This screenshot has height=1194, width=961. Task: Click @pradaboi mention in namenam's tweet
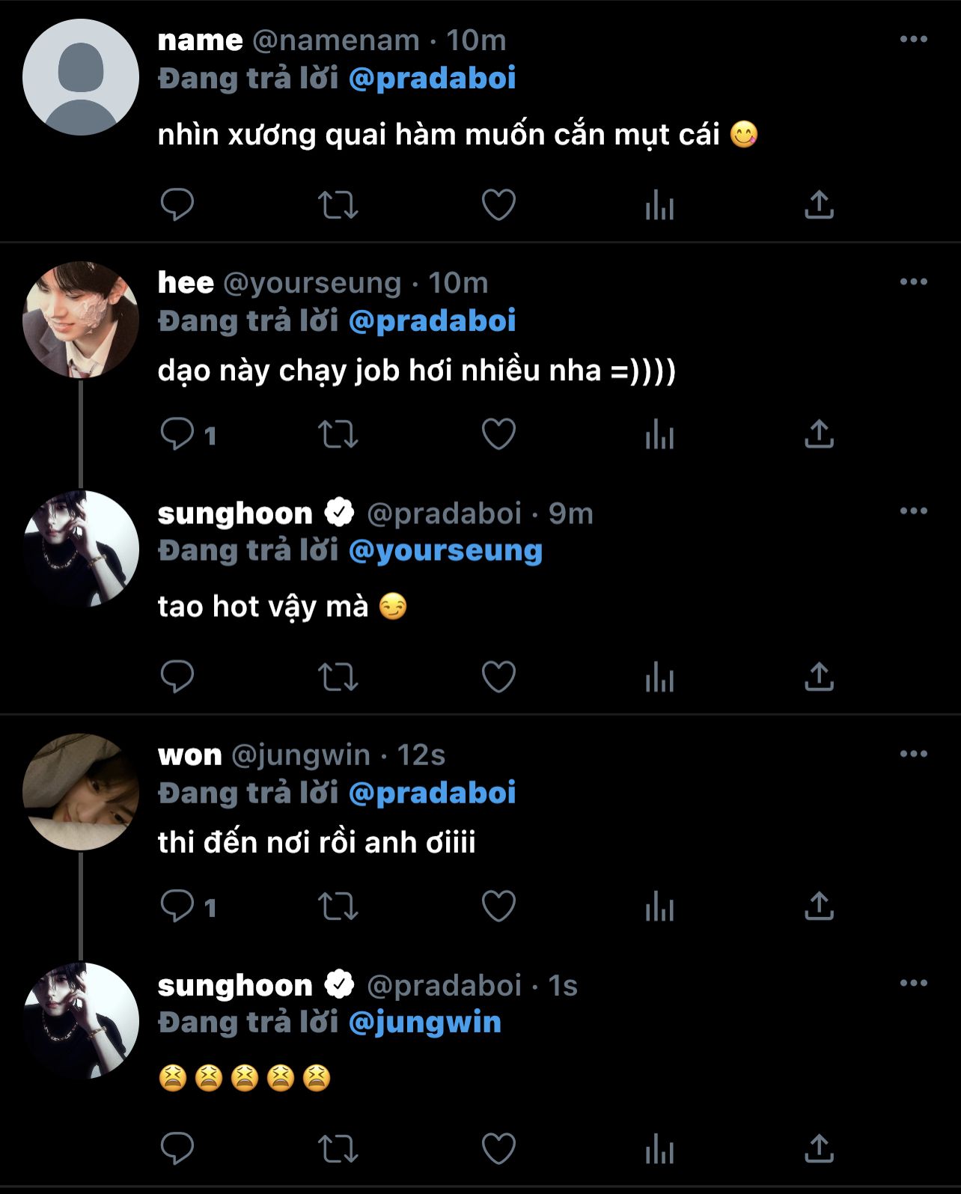coord(433,79)
